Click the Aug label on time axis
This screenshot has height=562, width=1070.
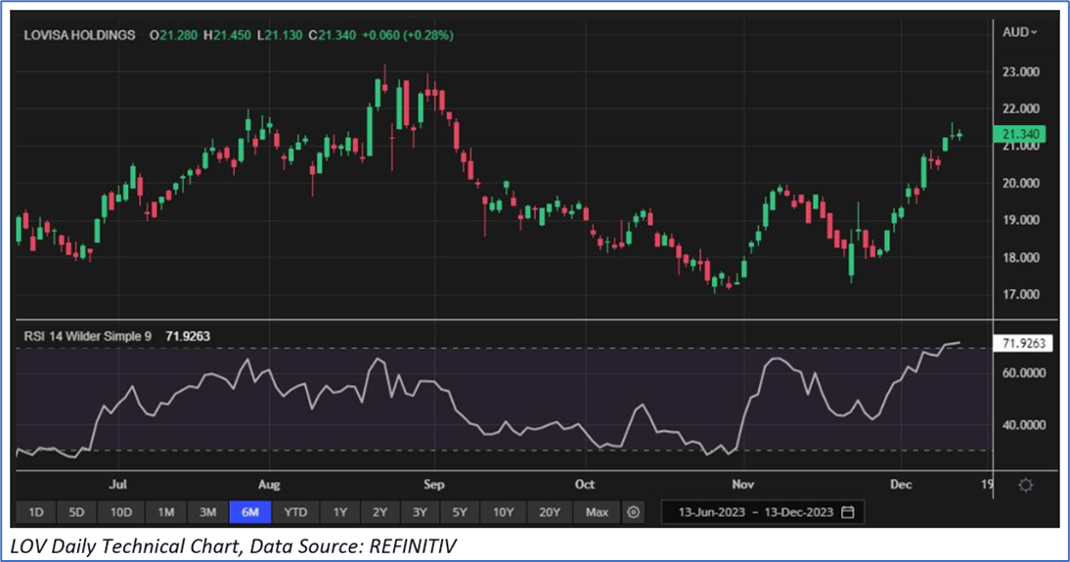click(269, 484)
